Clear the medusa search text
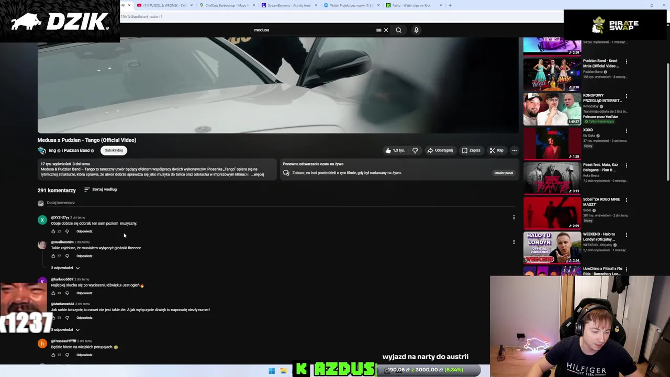 coord(386,30)
